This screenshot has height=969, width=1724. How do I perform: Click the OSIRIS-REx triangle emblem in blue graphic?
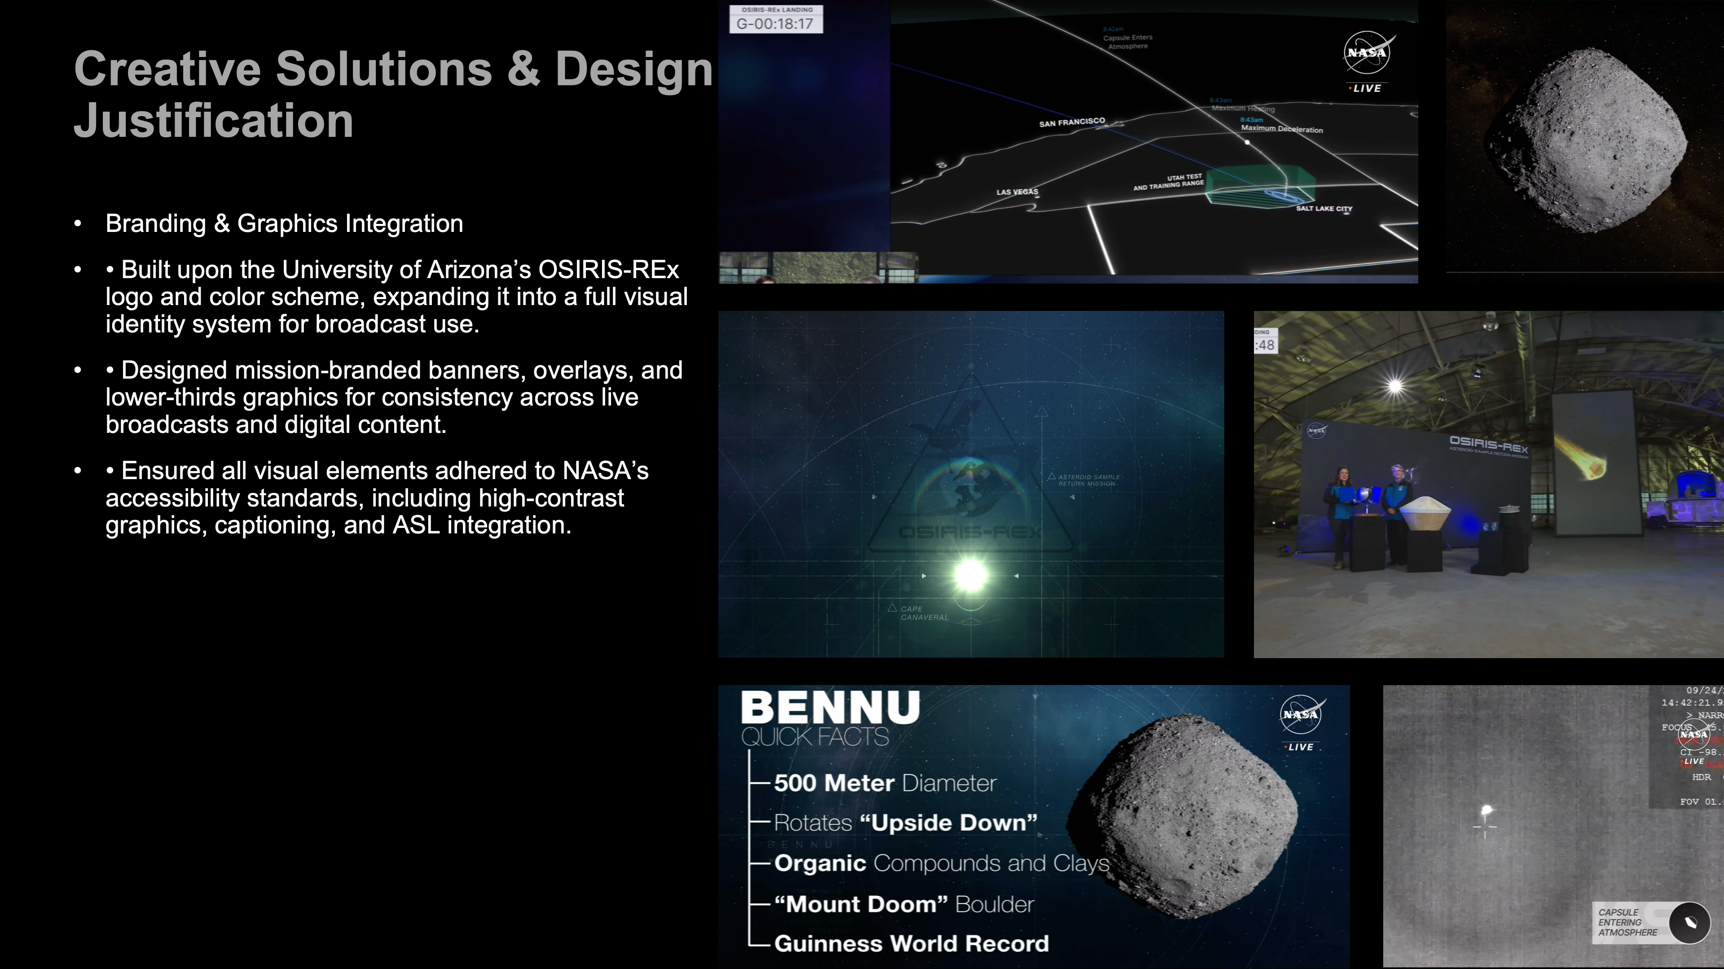970,468
